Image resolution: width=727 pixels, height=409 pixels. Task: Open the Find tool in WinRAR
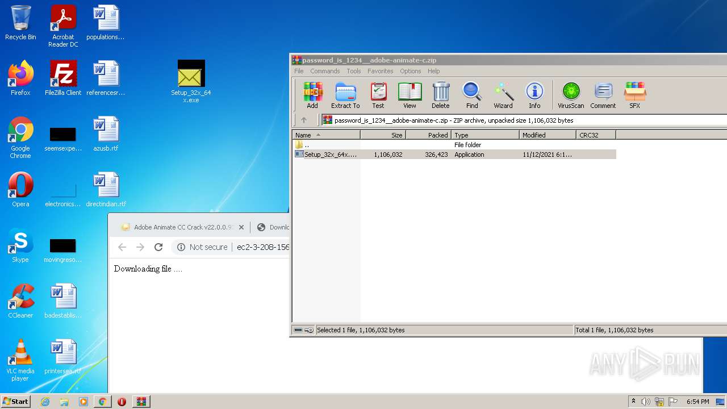472,95
